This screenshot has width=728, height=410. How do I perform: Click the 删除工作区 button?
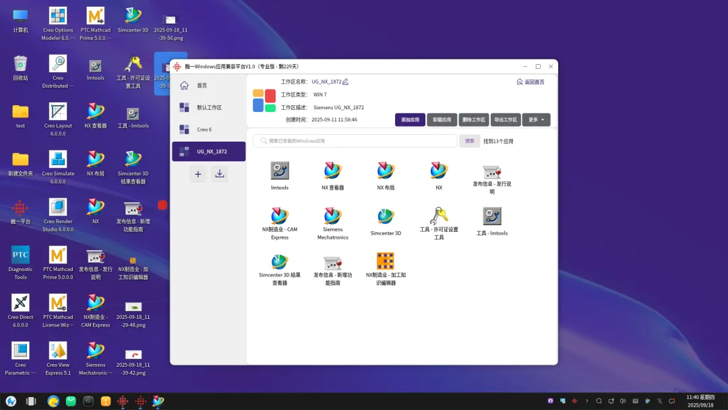pos(474,120)
